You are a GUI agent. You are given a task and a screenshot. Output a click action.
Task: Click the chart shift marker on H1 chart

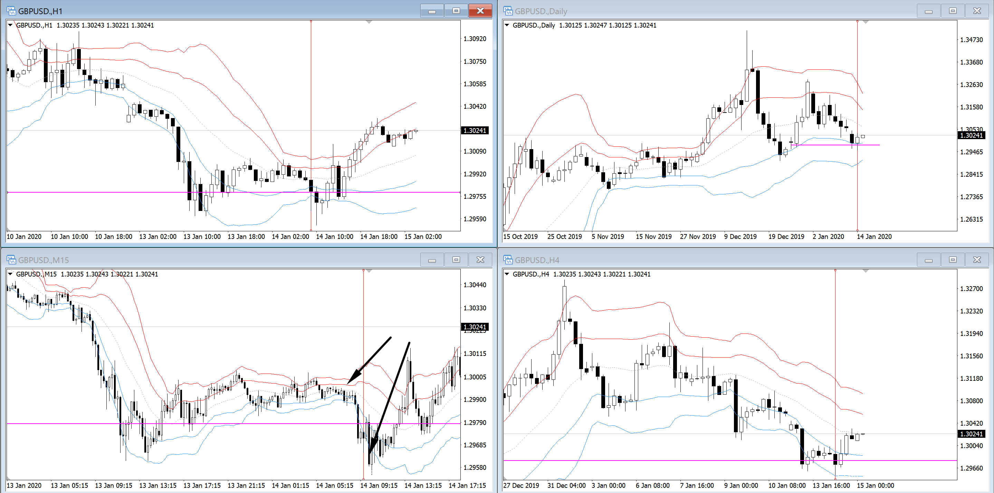coord(369,22)
